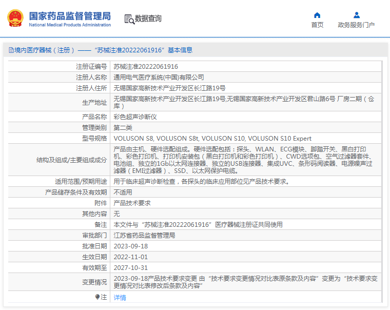Click 结构及组成/主要组成成分 label
390x310 pixels.
(x=72, y=160)
